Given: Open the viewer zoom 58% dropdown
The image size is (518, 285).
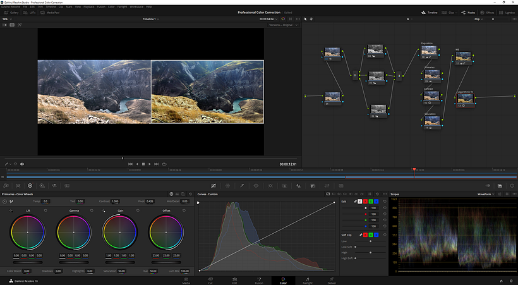Looking at the screenshot, I should click(x=7, y=19).
